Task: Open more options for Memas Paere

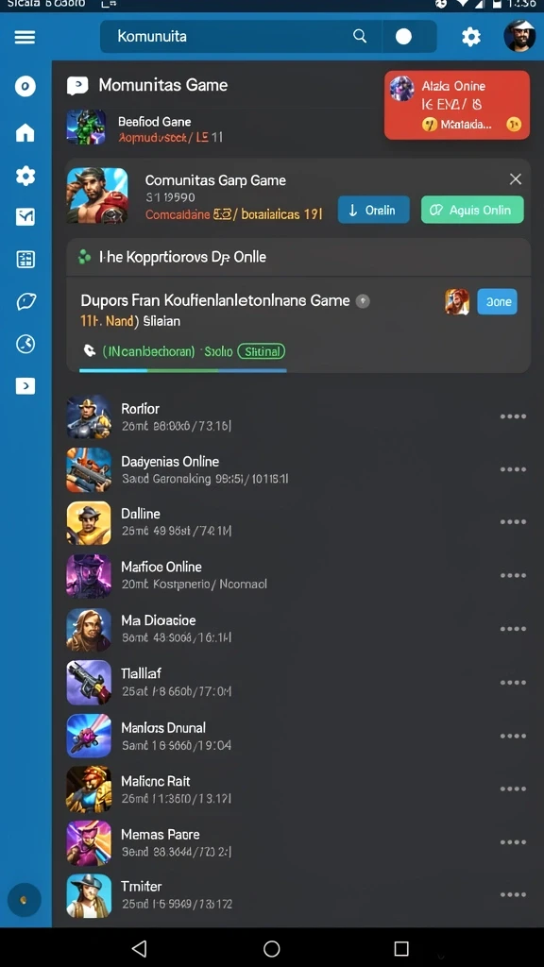Action: (x=513, y=841)
